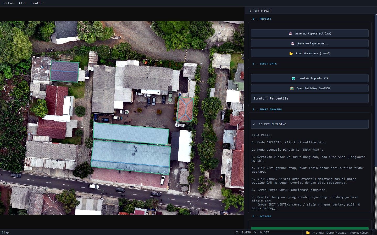Image resolution: width=377 pixels, height=235 pixels.
Task: Click the map icon on Open Building GeoJSON
Action: (292, 88)
